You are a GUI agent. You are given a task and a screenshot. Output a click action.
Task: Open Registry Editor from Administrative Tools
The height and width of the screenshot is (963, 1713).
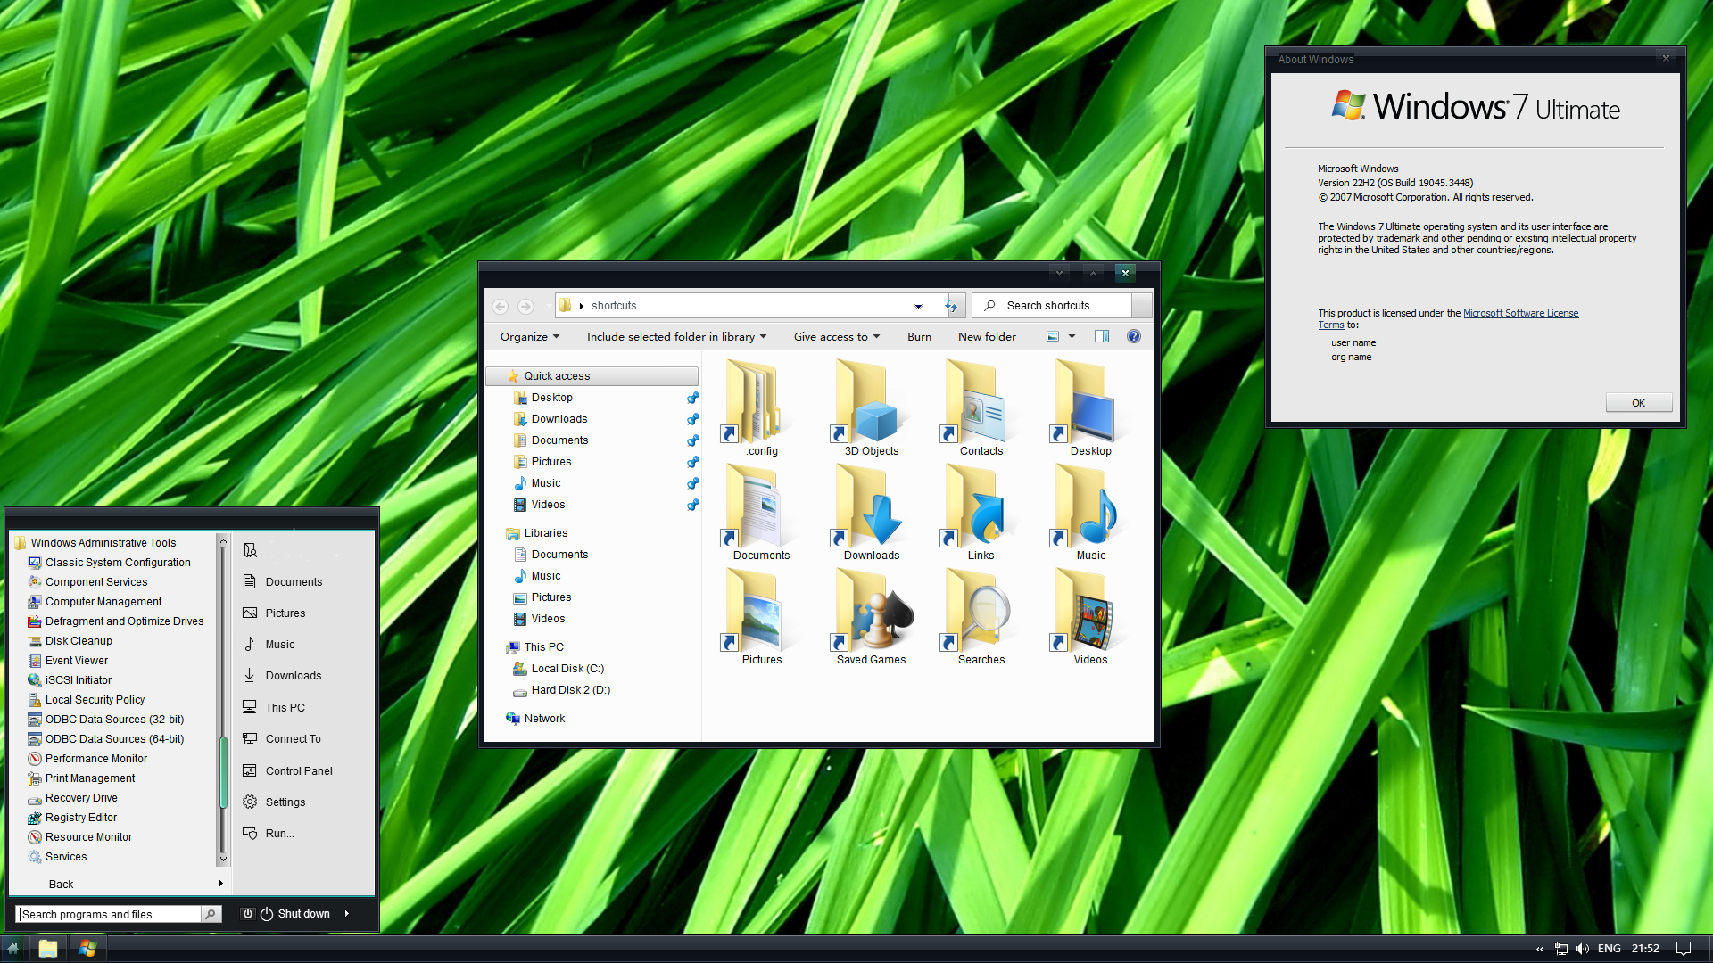pyautogui.click(x=80, y=818)
